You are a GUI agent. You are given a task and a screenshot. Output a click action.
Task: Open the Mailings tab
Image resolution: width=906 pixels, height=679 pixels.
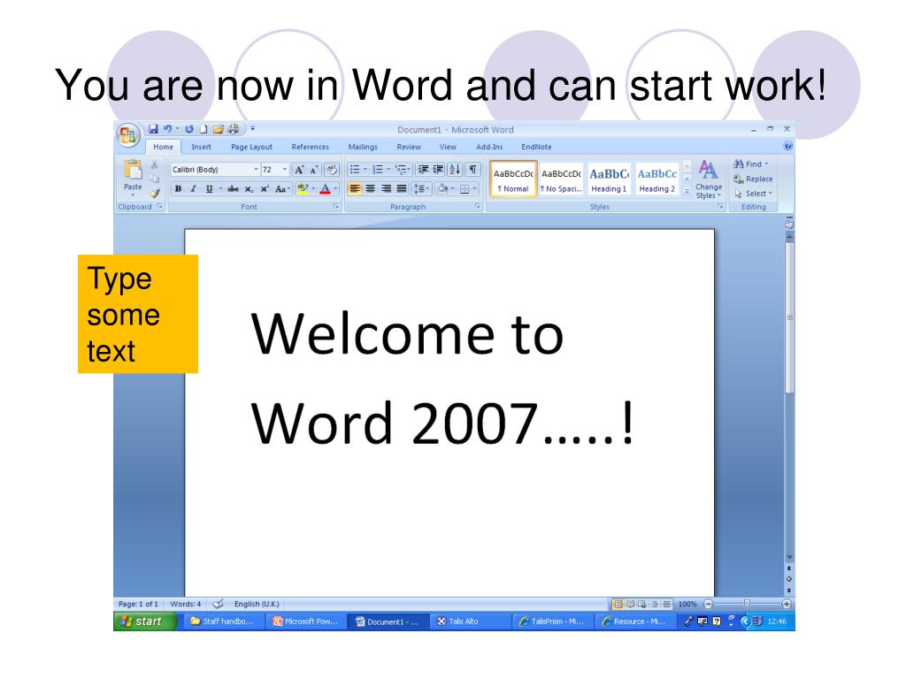click(363, 148)
